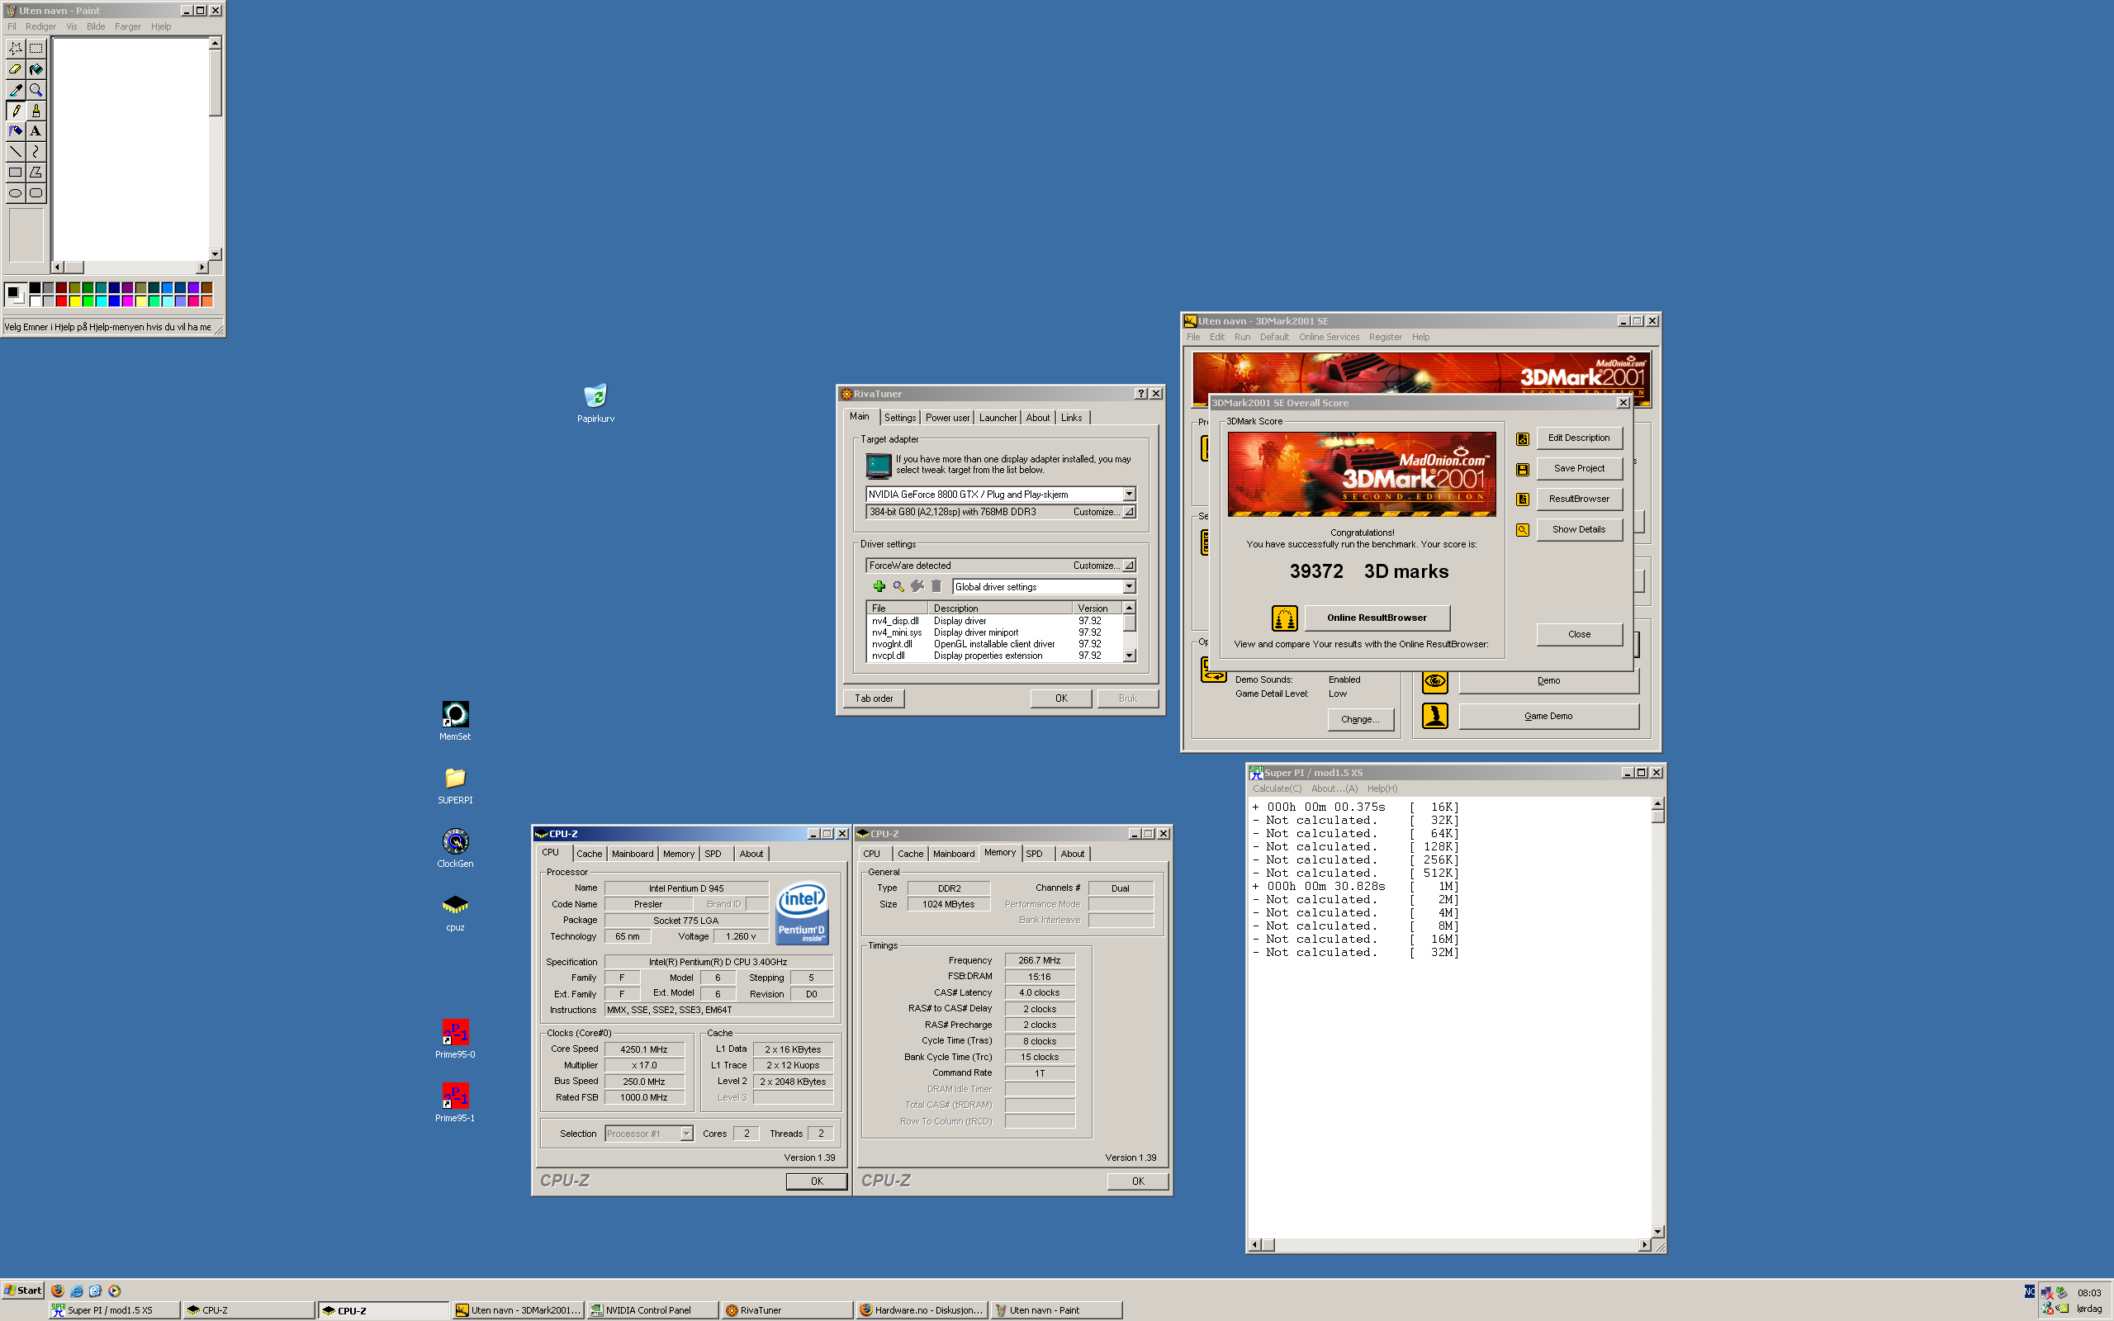Open the Calculate(C) menu in Super PI

click(x=1277, y=789)
